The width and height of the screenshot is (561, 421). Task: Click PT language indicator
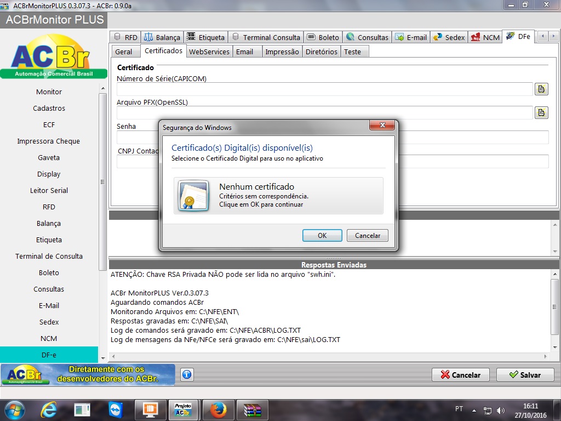tap(459, 409)
